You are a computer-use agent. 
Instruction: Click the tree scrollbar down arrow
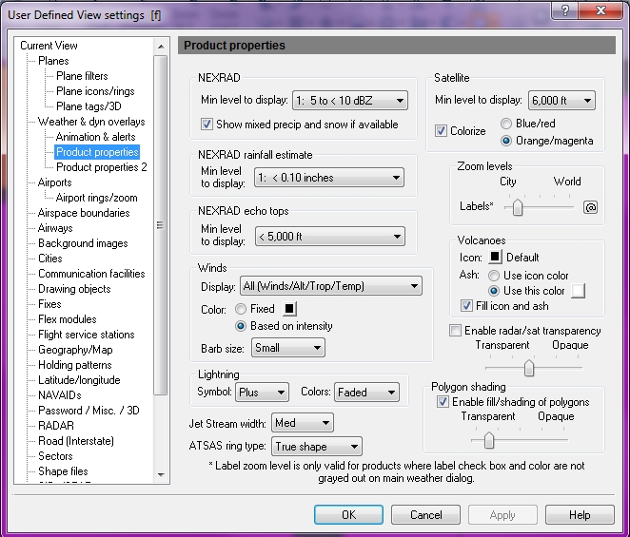[x=161, y=475]
